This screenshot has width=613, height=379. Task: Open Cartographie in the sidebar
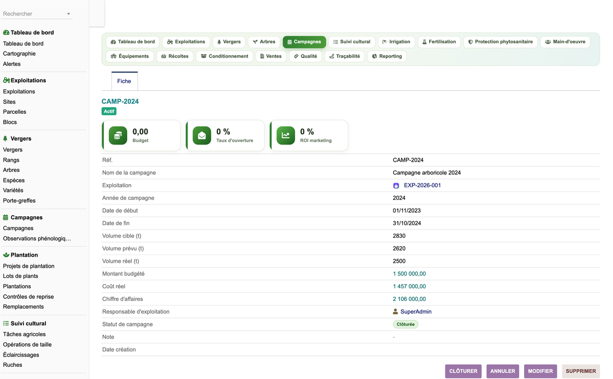19,54
